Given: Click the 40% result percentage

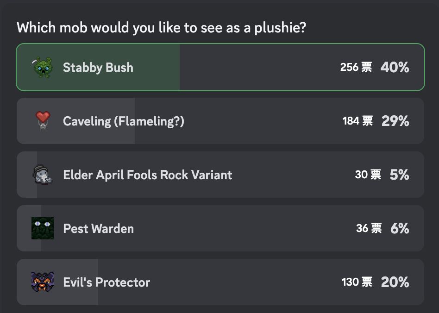Looking at the screenshot, I should click(x=395, y=68).
